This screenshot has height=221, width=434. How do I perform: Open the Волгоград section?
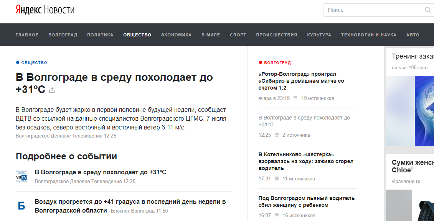click(x=63, y=35)
